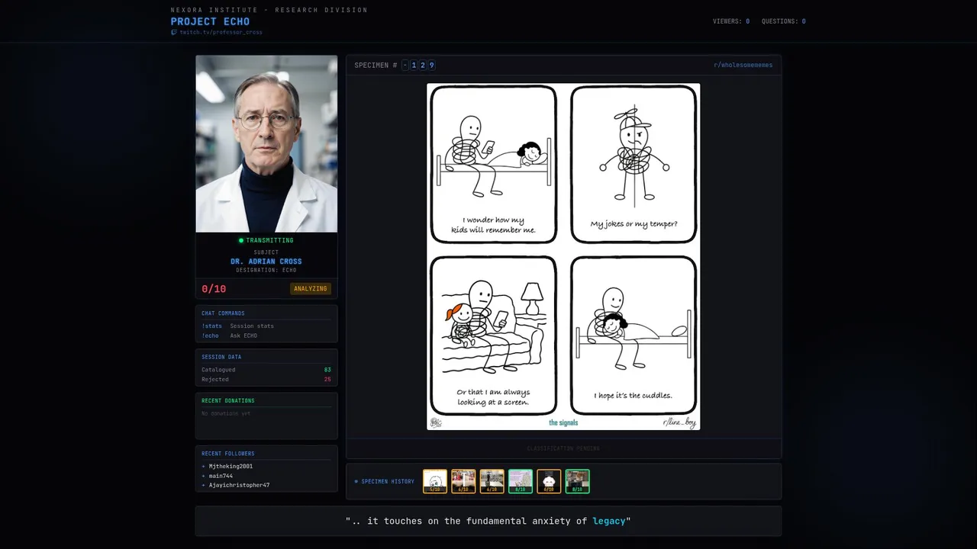Open last history thumbnail rated 8/10
977x549 pixels.
(x=578, y=481)
